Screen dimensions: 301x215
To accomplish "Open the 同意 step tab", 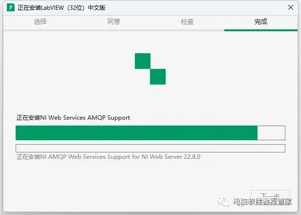I will (x=114, y=21).
